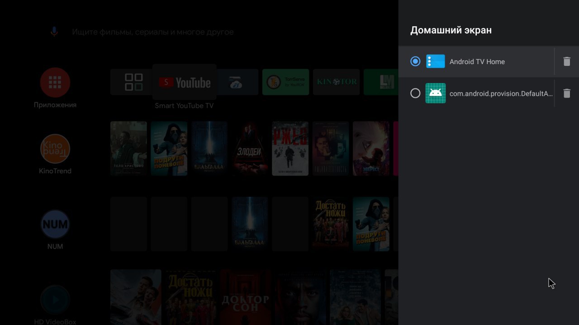The height and width of the screenshot is (325, 579).
Task: Click the Приложения label
Action: point(55,105)
